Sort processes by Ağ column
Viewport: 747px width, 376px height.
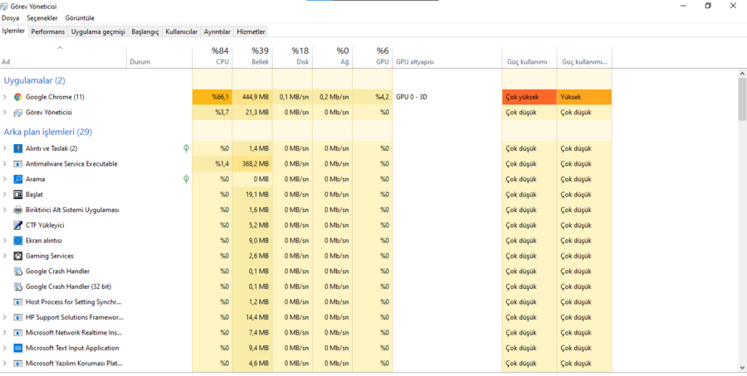[332, 56]
